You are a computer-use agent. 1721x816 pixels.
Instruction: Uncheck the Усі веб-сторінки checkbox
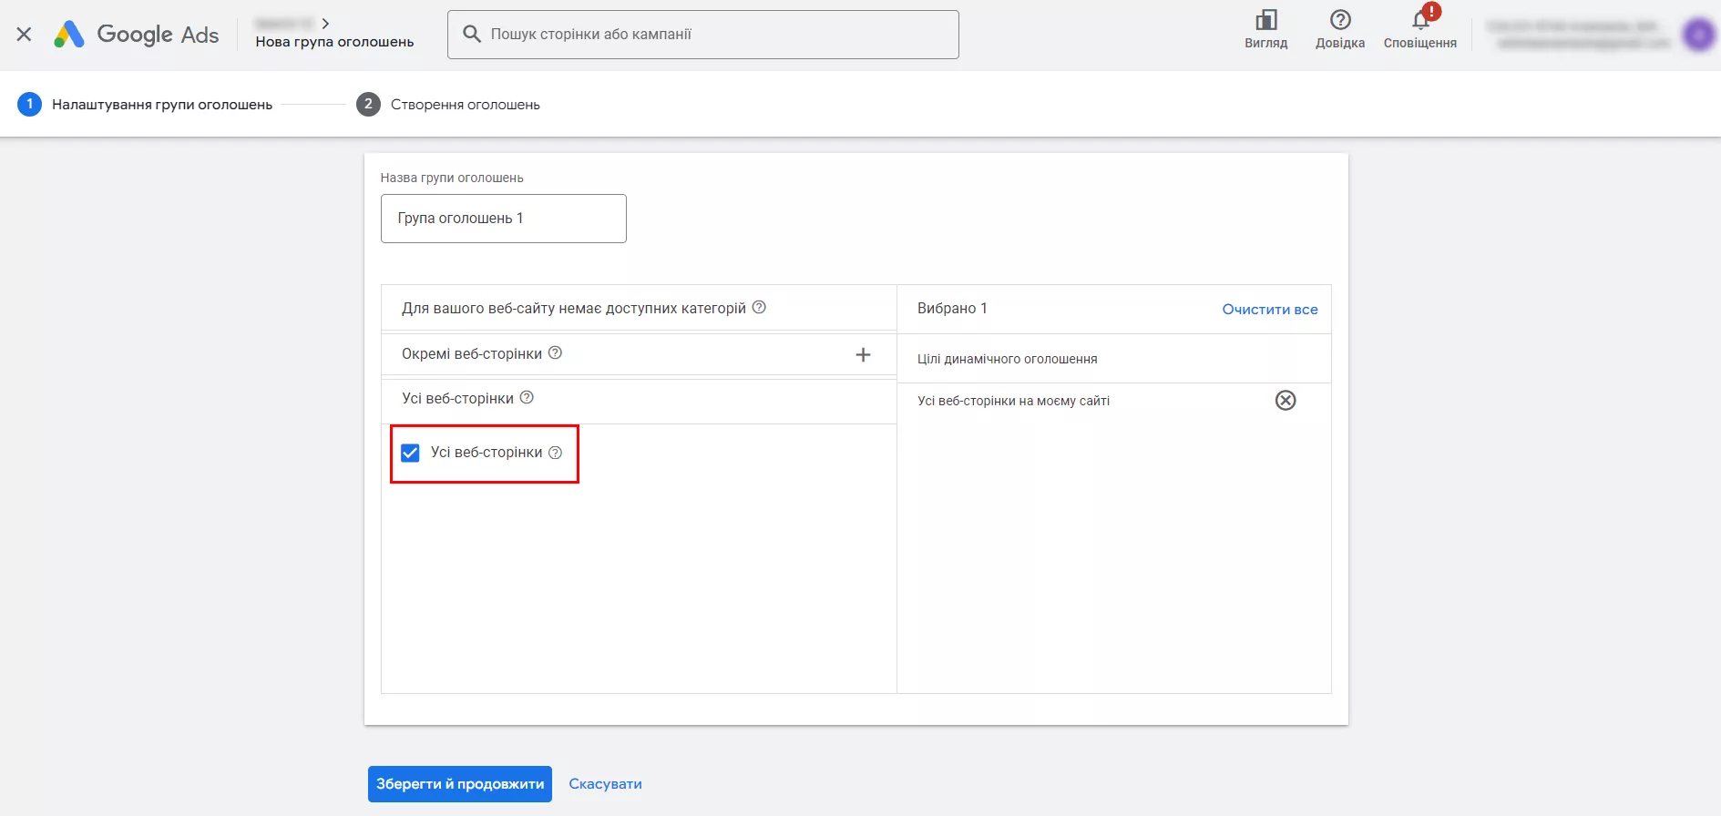[410, 453]
